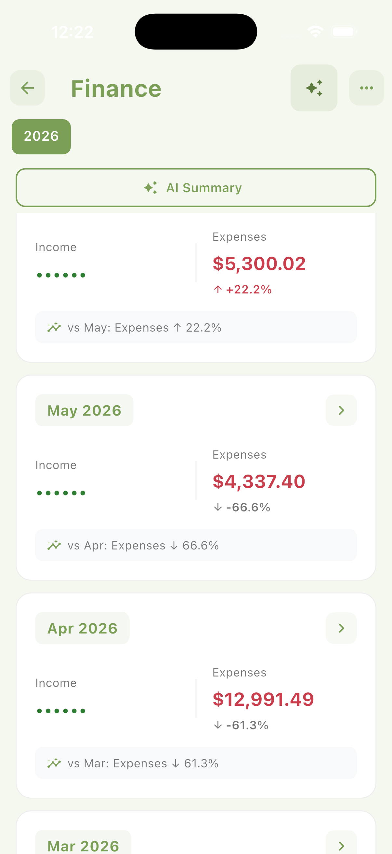The width and height of the screenshot is (392, 854).
Task: Select the 2026 year tab
Action: pyautogui.click(x=41, y=136)
